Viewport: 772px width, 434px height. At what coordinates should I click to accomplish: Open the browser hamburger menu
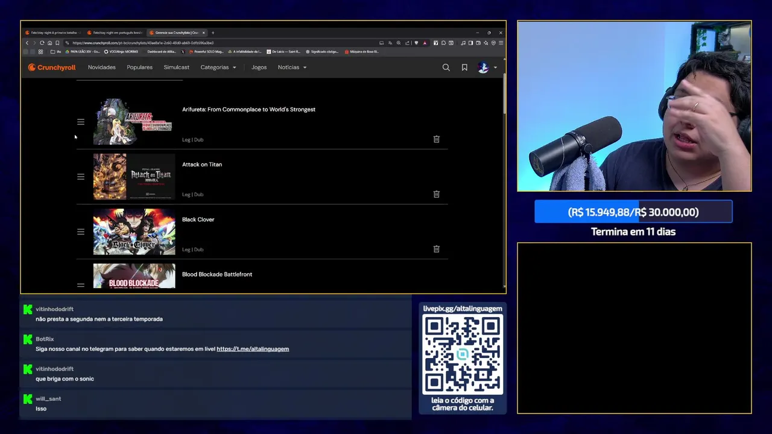pyautogui.click(x=501, y=43)
